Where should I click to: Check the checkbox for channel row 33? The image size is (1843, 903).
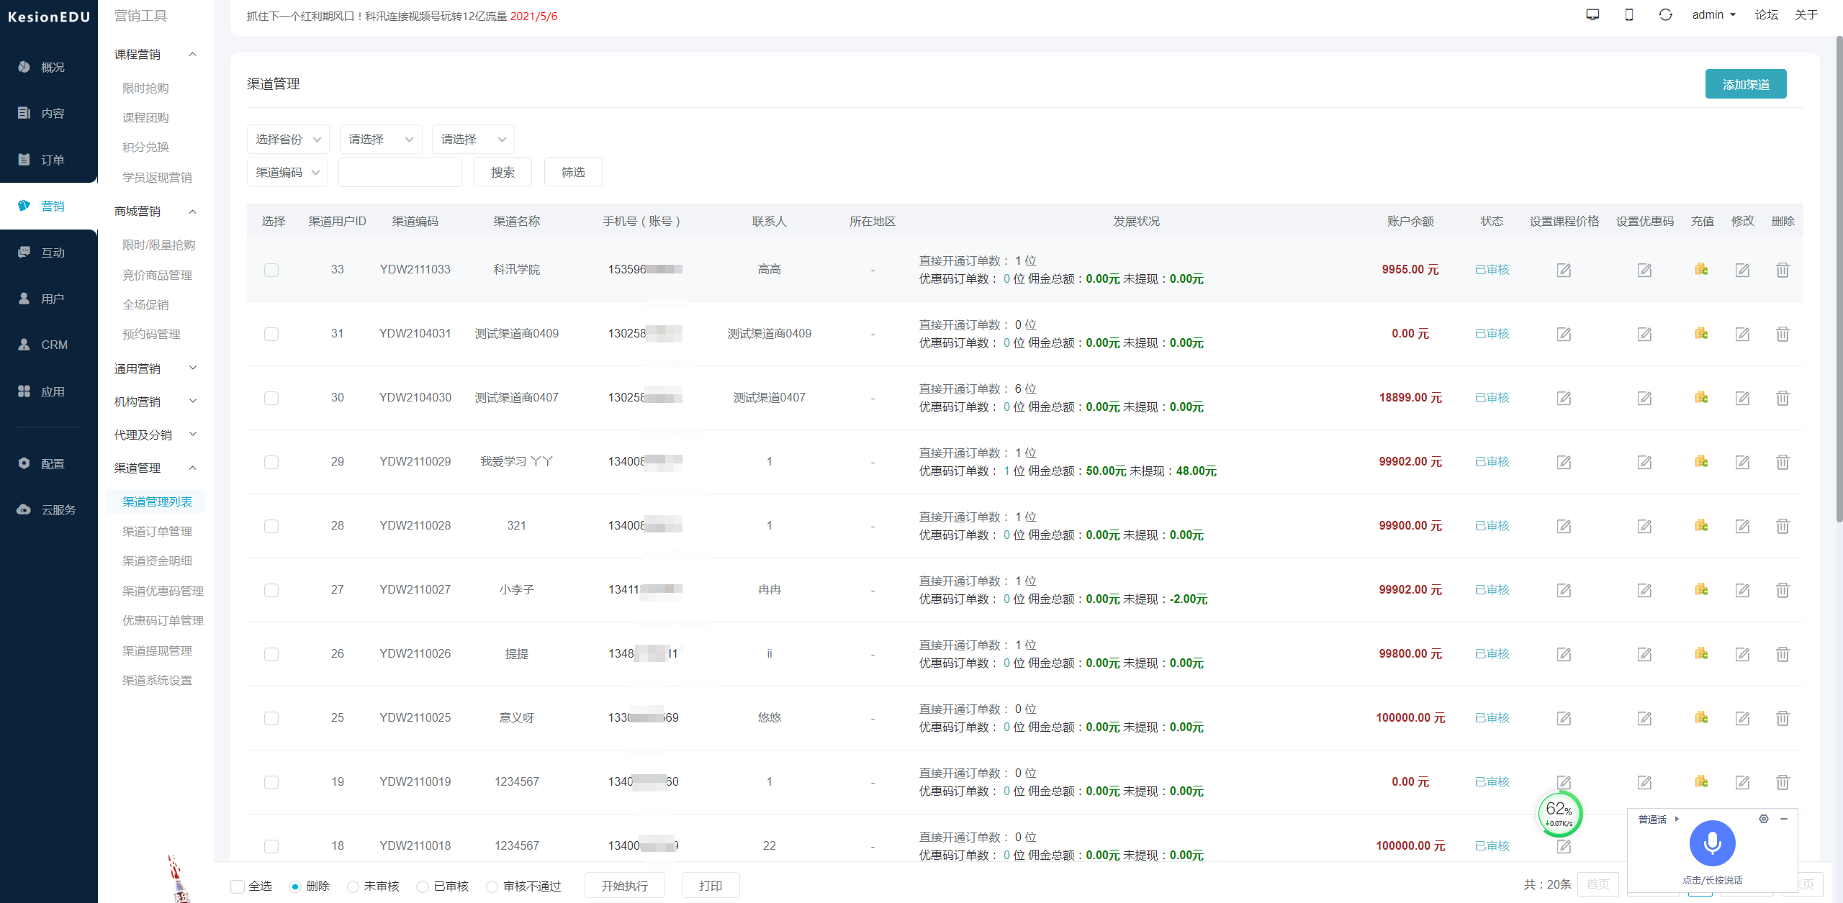[x=271, y=270]
